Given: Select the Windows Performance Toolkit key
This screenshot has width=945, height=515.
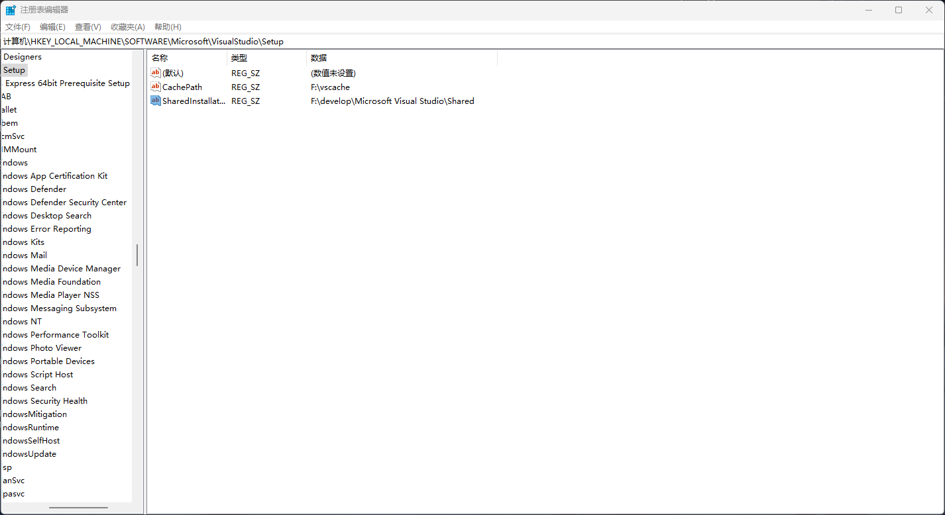Looking at the screenshot, I should pyautogui.click(x=55, y=335).
